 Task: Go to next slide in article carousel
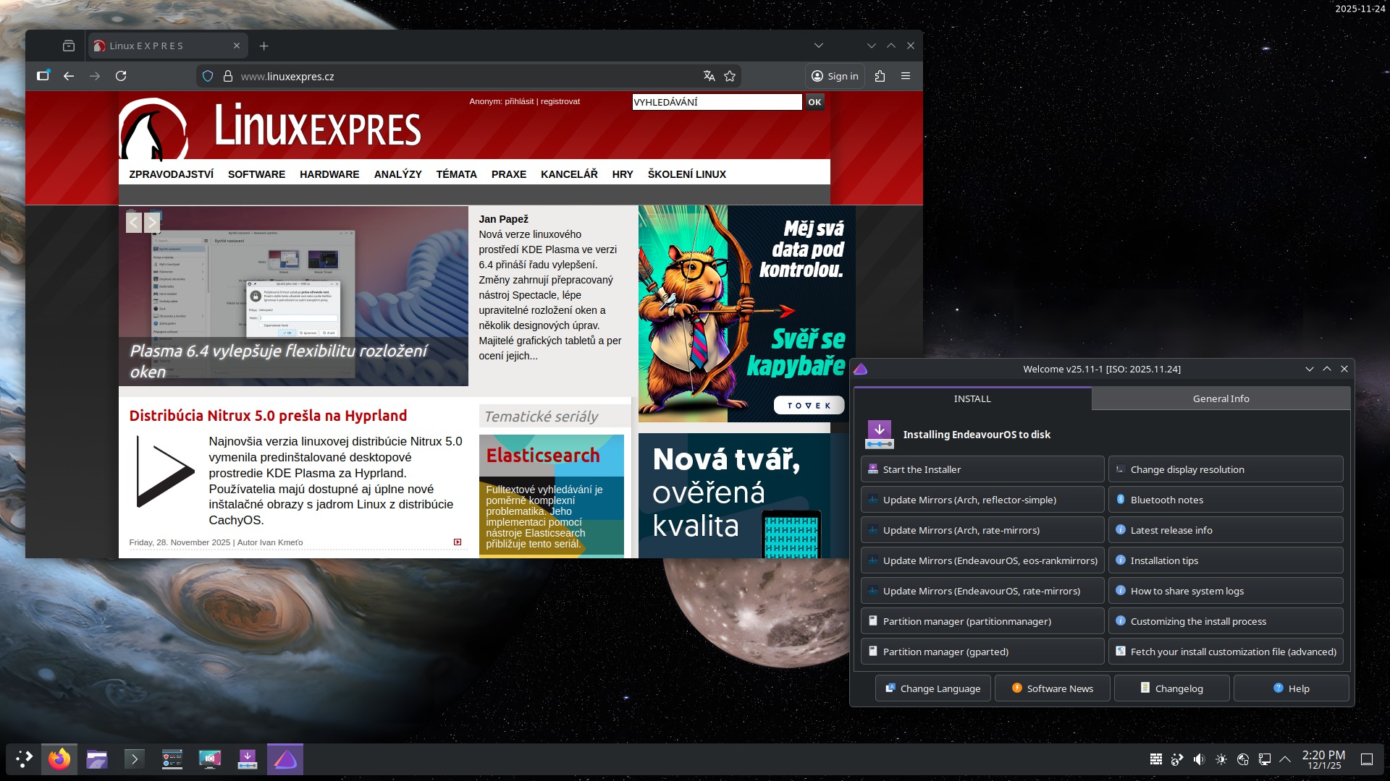(152, 223)
